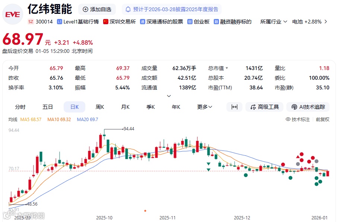
Task: Click the 2025-10 axis label
Action: [104, 218]
